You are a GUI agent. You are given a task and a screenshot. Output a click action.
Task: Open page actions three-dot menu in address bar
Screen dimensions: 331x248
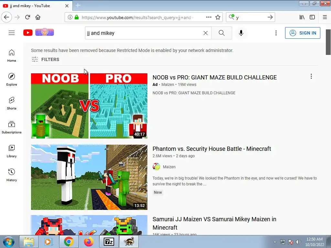(208, 17)
